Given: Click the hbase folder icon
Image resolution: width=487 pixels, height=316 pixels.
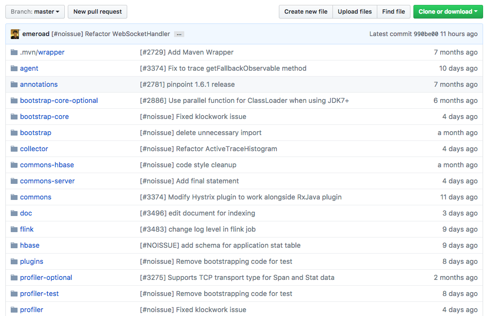Looking at the screenshot, I should [14, 245].
